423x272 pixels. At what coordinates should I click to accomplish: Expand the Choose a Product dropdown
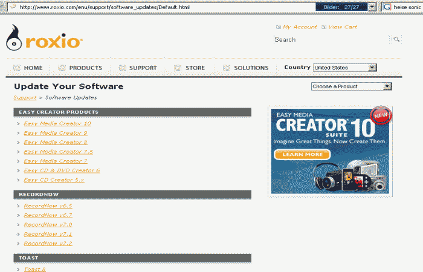[387, 86]
